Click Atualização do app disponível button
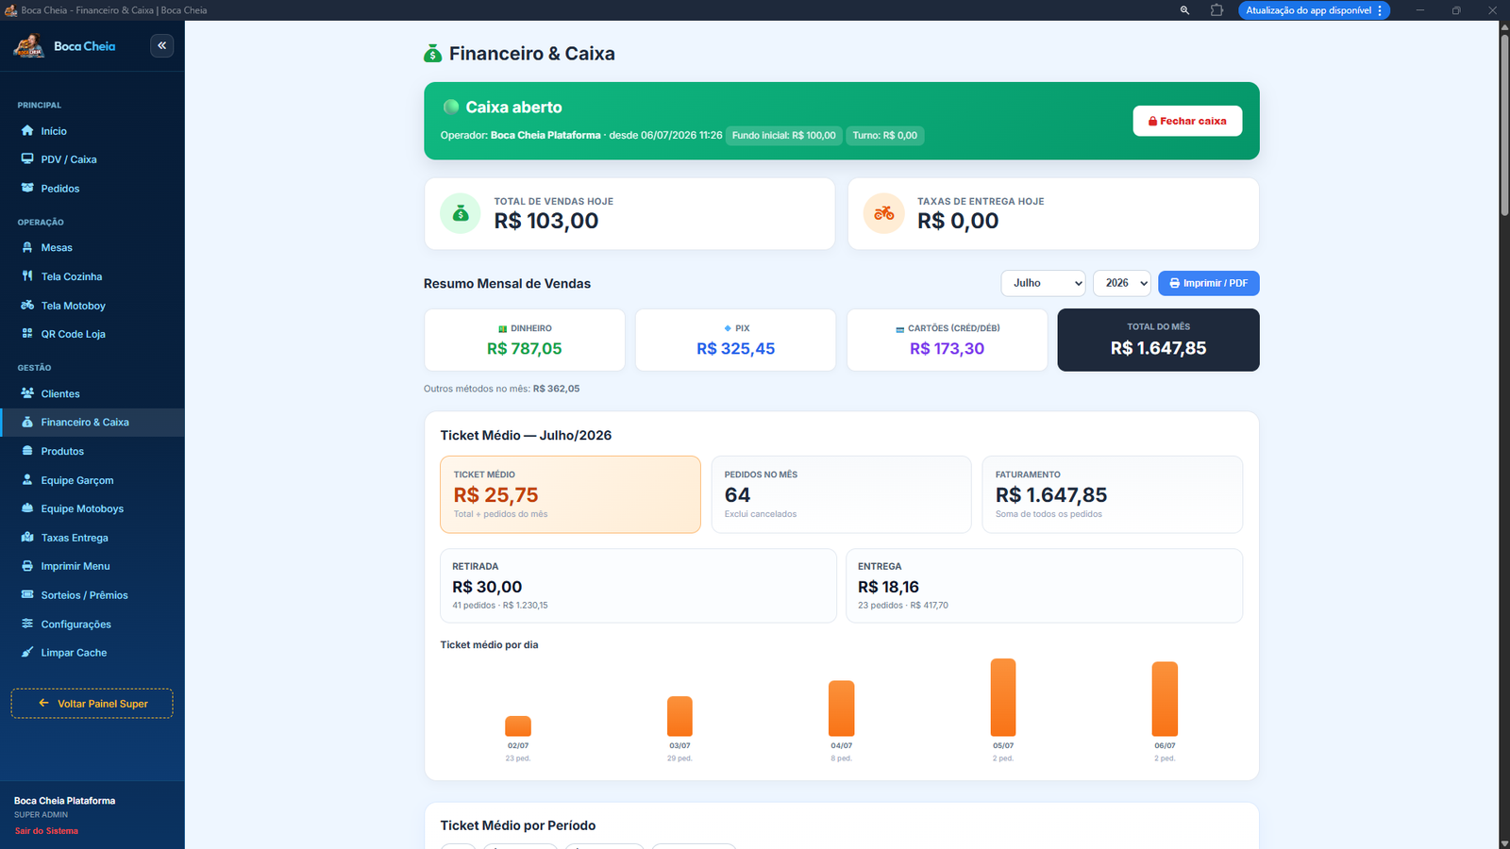 (x=1314, y=10)
